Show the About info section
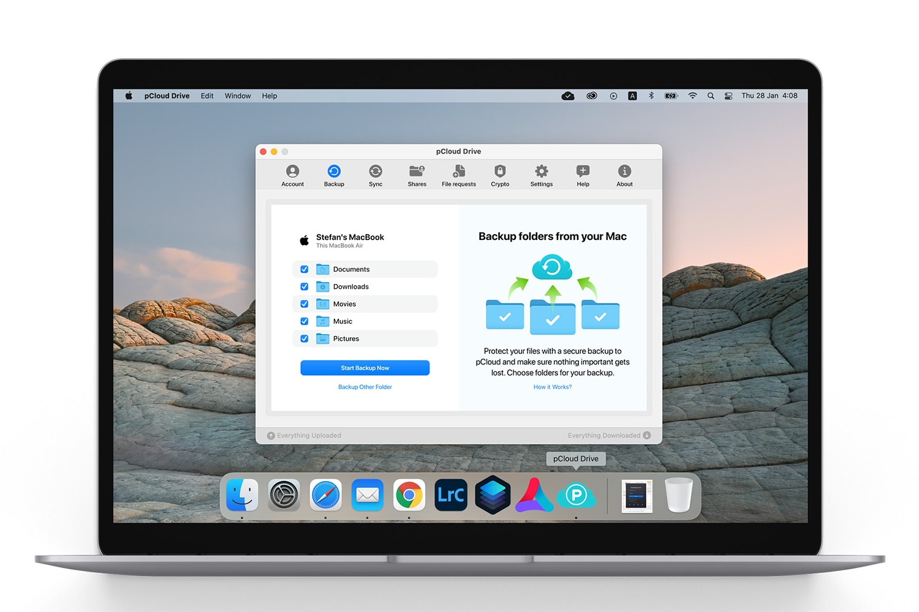This screenshot has height=612, width=919. [624, 175]
